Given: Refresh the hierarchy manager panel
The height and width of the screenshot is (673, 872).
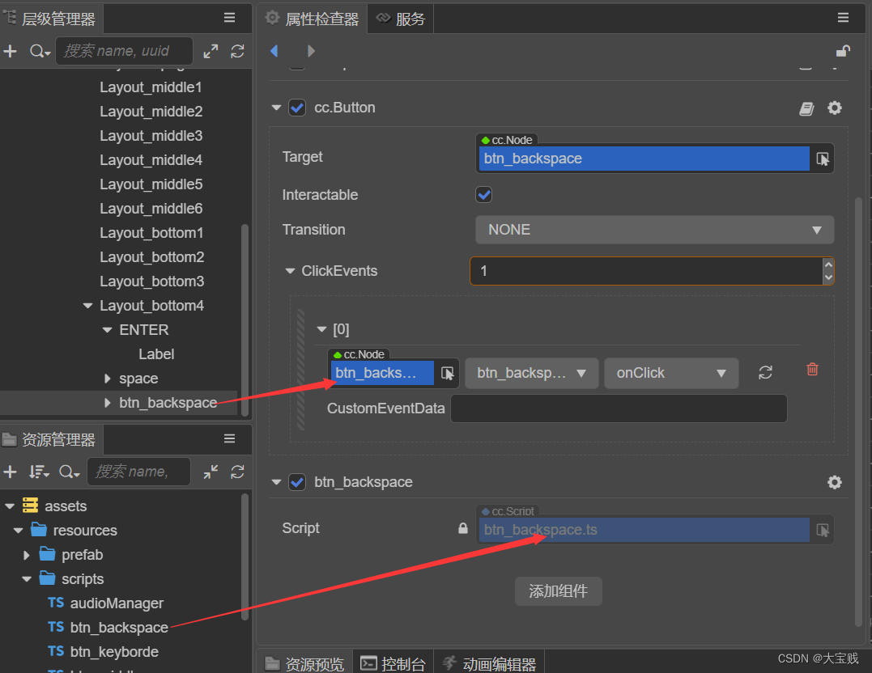Looking at the screenshot, I should click(x=237, y=51).
